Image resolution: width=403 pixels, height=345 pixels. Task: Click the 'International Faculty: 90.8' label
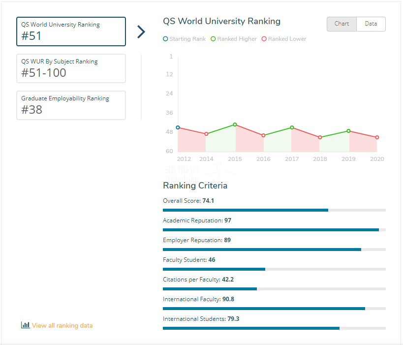click(199, 299)
